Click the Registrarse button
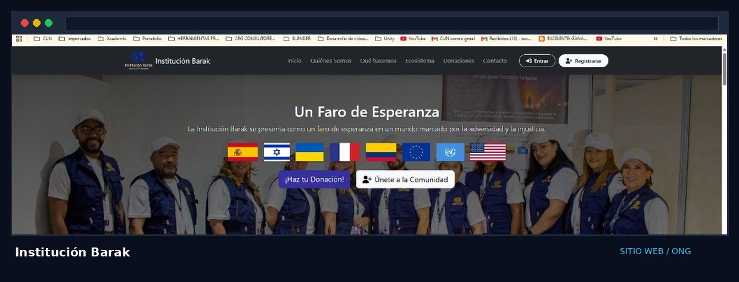 coord(583,61)
